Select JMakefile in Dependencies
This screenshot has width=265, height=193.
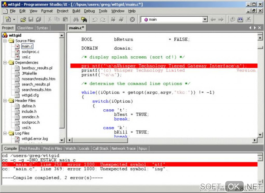point(29,73)
